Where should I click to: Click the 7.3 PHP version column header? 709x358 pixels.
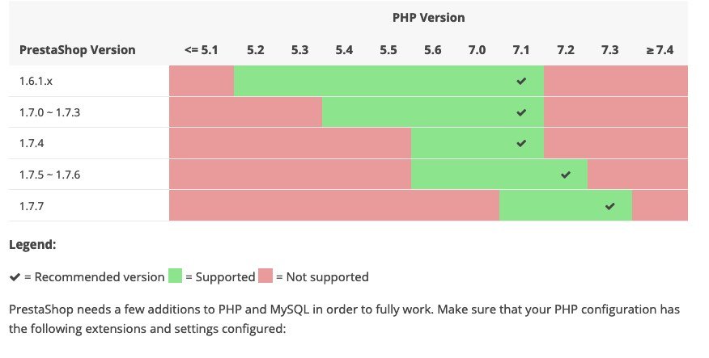point(610,50)
